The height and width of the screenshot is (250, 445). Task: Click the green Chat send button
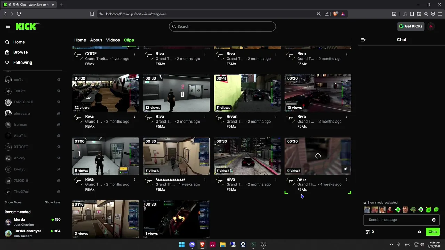tap(432, 232)
